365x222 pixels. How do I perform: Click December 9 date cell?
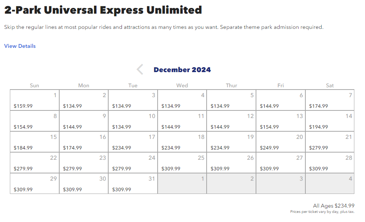84,121
